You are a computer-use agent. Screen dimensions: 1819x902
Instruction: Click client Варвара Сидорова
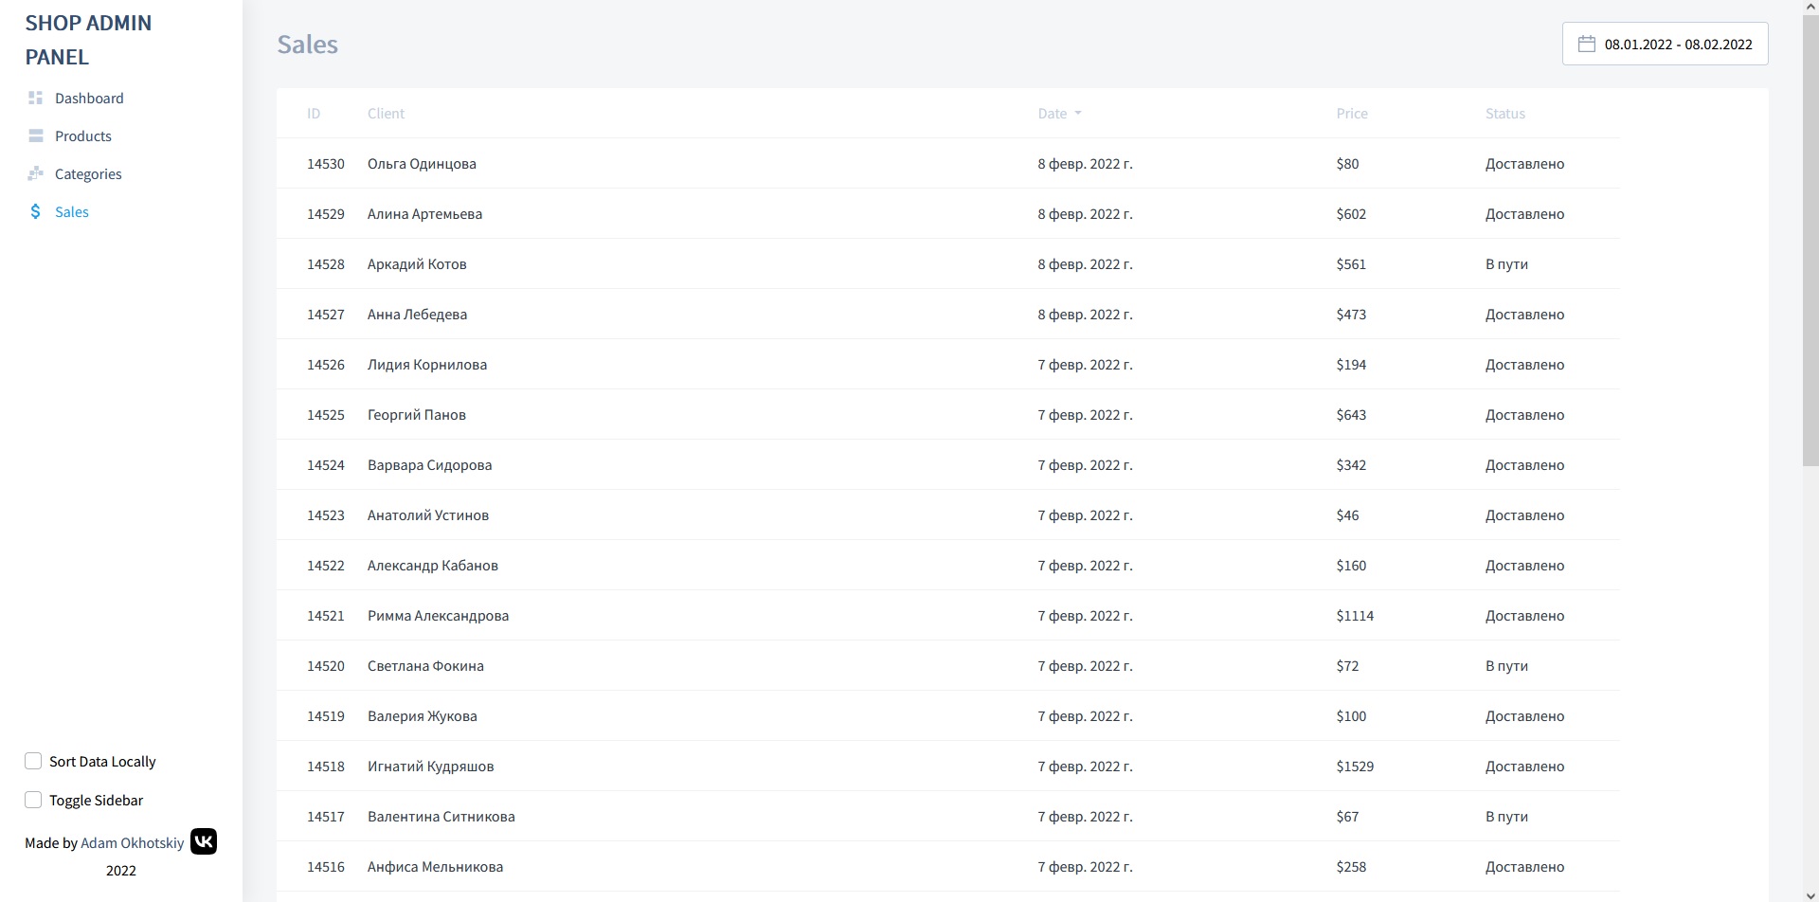(429, 465)
